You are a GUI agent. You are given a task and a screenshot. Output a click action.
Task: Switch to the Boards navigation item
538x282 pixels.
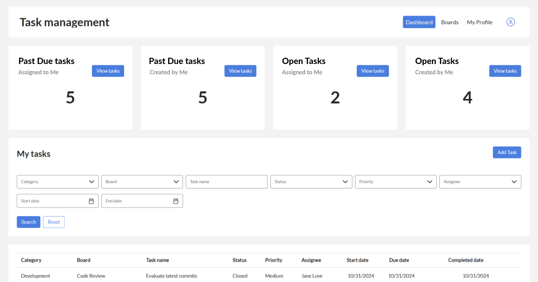click(x=450, y=22)
